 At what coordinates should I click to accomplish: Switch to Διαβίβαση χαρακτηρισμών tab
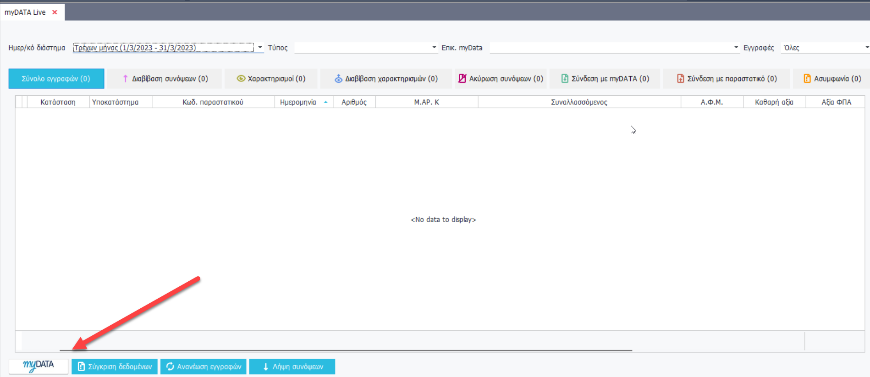[x=386, y=79]
